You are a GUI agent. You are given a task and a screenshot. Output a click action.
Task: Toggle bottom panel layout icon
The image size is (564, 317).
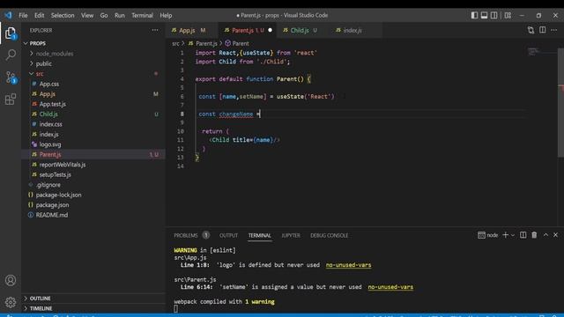pos(484,15)
